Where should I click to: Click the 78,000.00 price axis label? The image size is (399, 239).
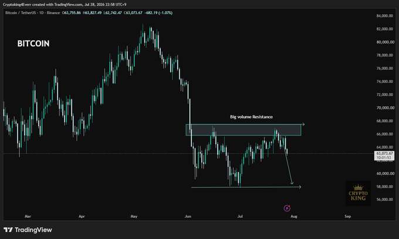point(385,55)
